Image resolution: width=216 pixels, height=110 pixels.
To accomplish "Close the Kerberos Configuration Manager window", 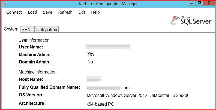I will click(209, 3).
